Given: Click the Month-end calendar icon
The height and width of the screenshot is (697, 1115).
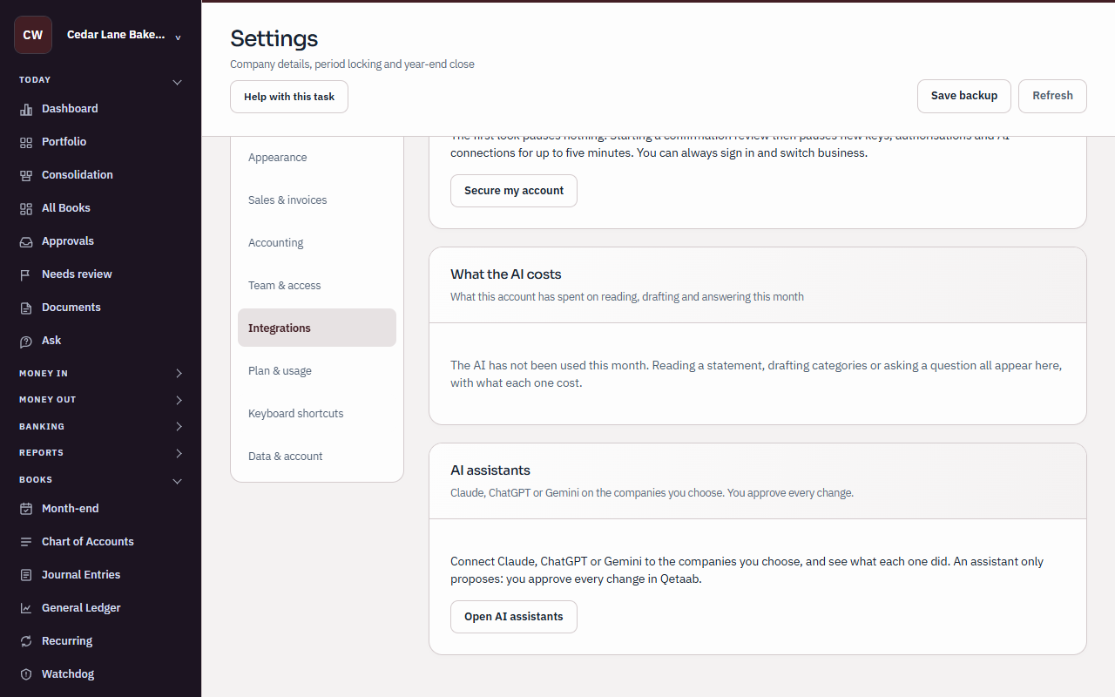Looking at the screenshot, I should pyautogui.click(x=26, y=509).
